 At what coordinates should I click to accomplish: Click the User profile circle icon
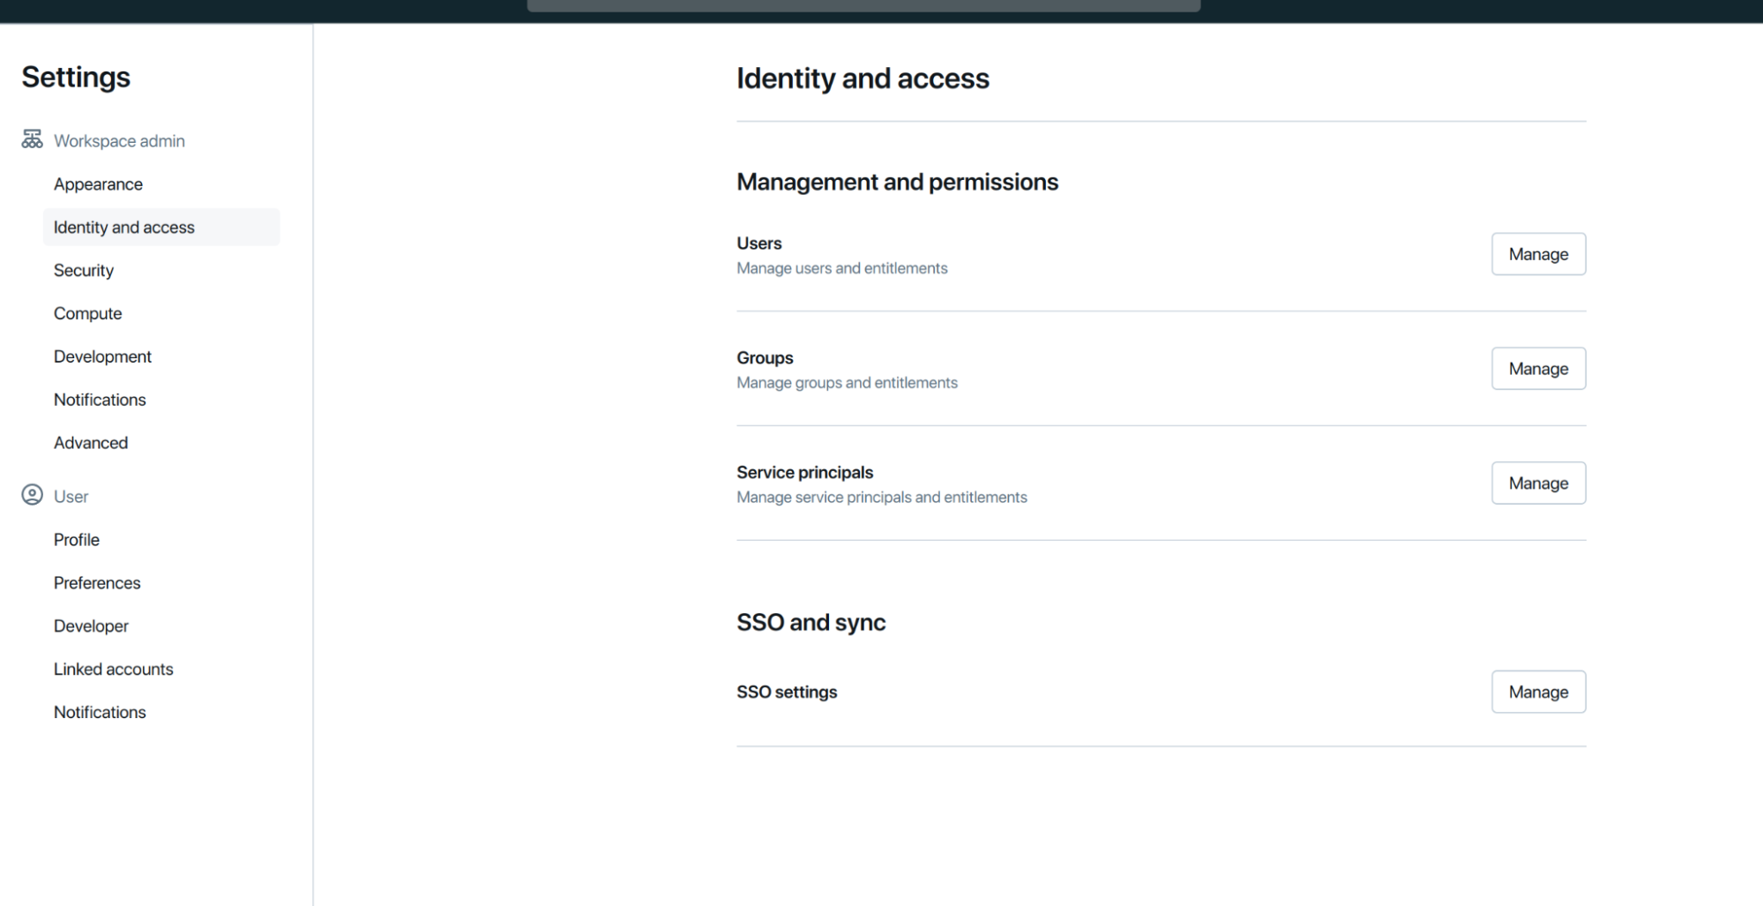[x=32, y=495]
